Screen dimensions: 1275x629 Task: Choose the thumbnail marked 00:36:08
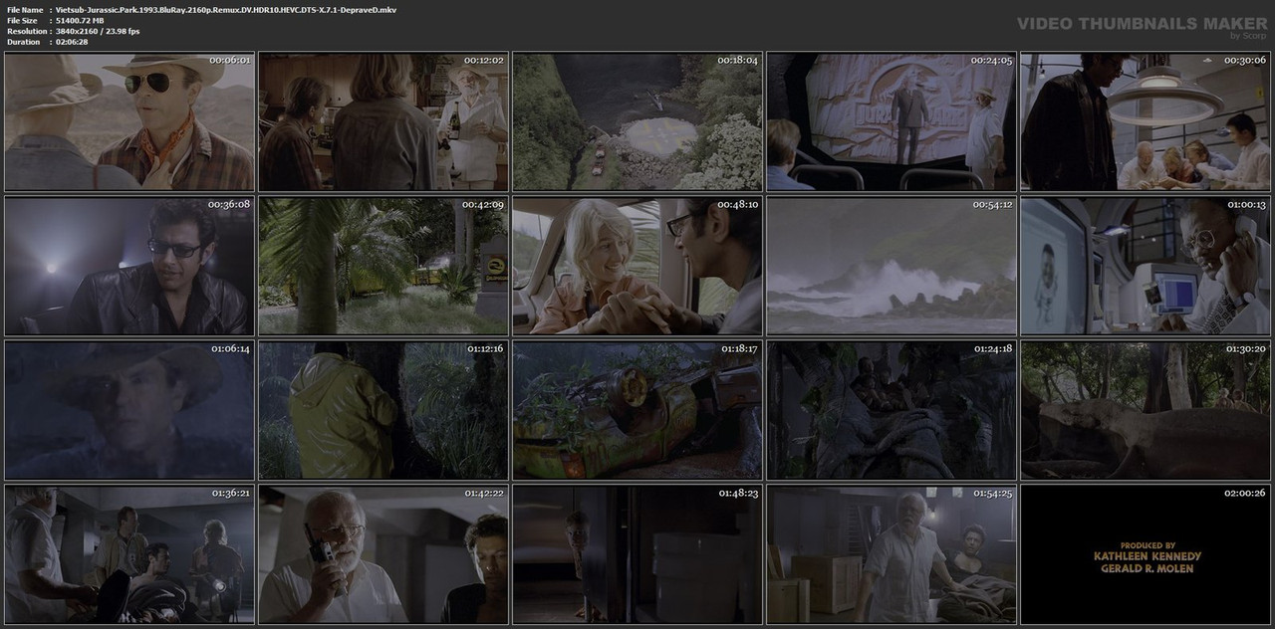[129, 266]
